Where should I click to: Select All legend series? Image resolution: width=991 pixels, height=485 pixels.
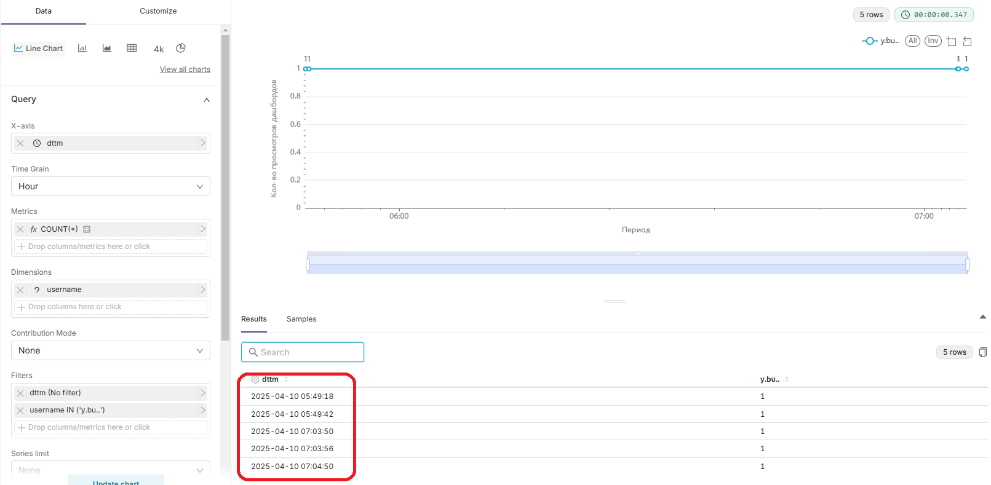point(912,41)
